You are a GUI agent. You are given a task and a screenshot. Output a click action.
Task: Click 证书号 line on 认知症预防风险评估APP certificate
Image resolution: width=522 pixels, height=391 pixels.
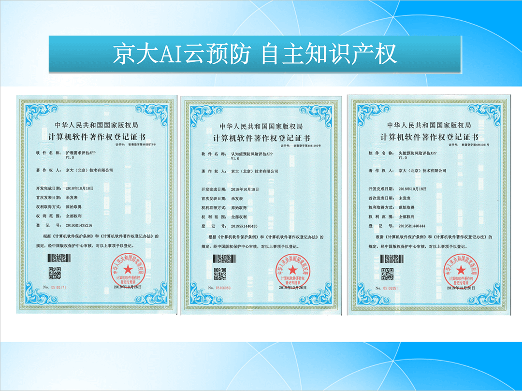(x=301, y=146)
